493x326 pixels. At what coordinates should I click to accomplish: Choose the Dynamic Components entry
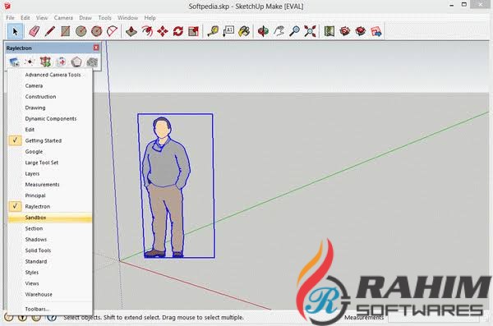click(x=49, y=118)
